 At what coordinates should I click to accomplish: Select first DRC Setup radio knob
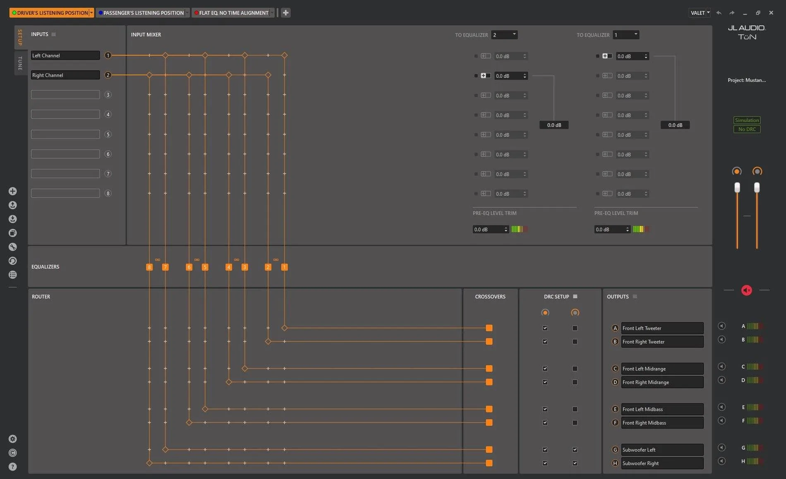[545, 313]
